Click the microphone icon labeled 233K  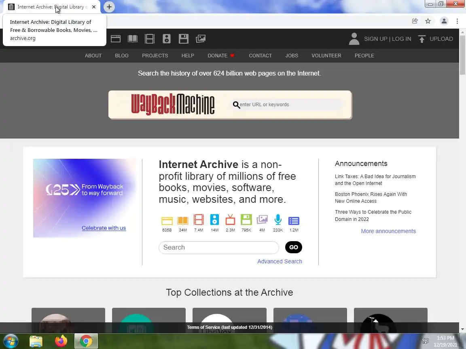point(278,220)
